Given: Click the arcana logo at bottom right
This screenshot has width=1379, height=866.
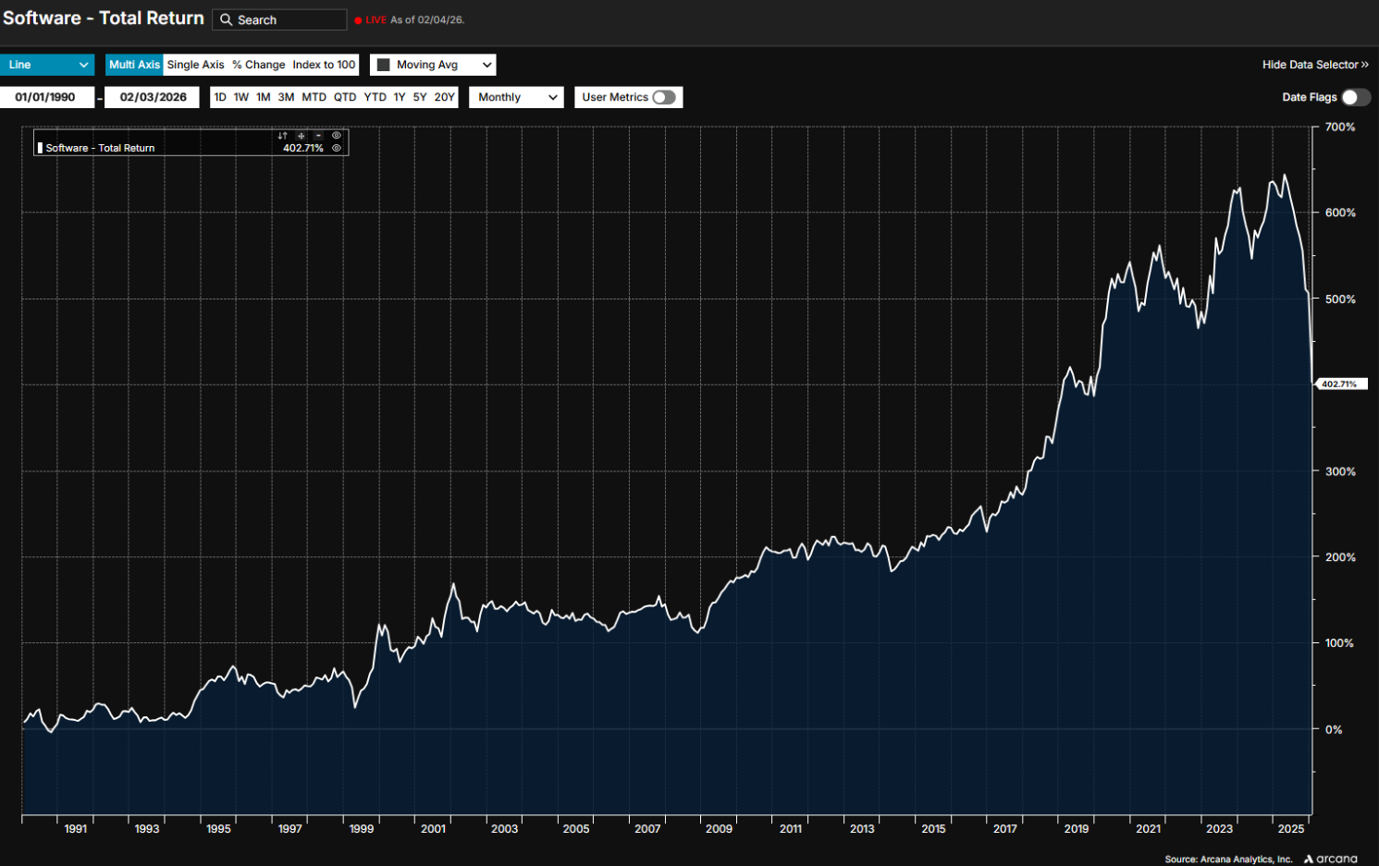Looking at the screenshot, I should tap(1331, 859).
